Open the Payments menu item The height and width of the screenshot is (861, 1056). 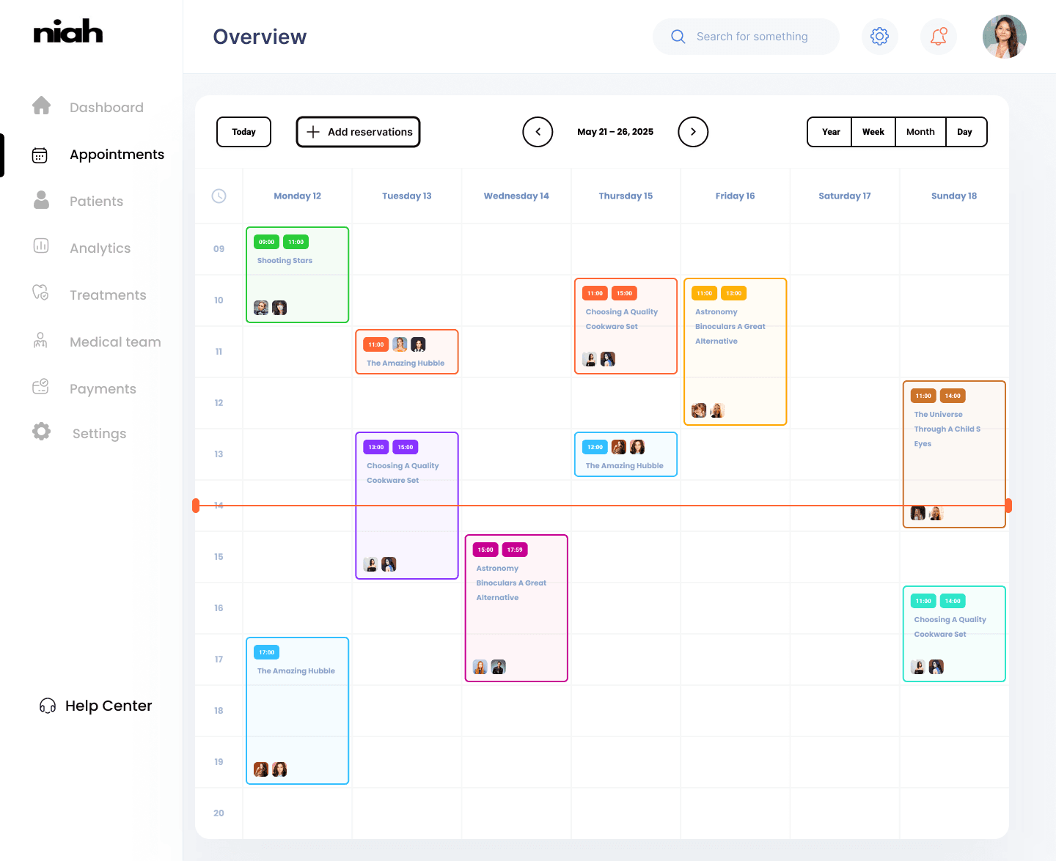[x=103, y=389]
